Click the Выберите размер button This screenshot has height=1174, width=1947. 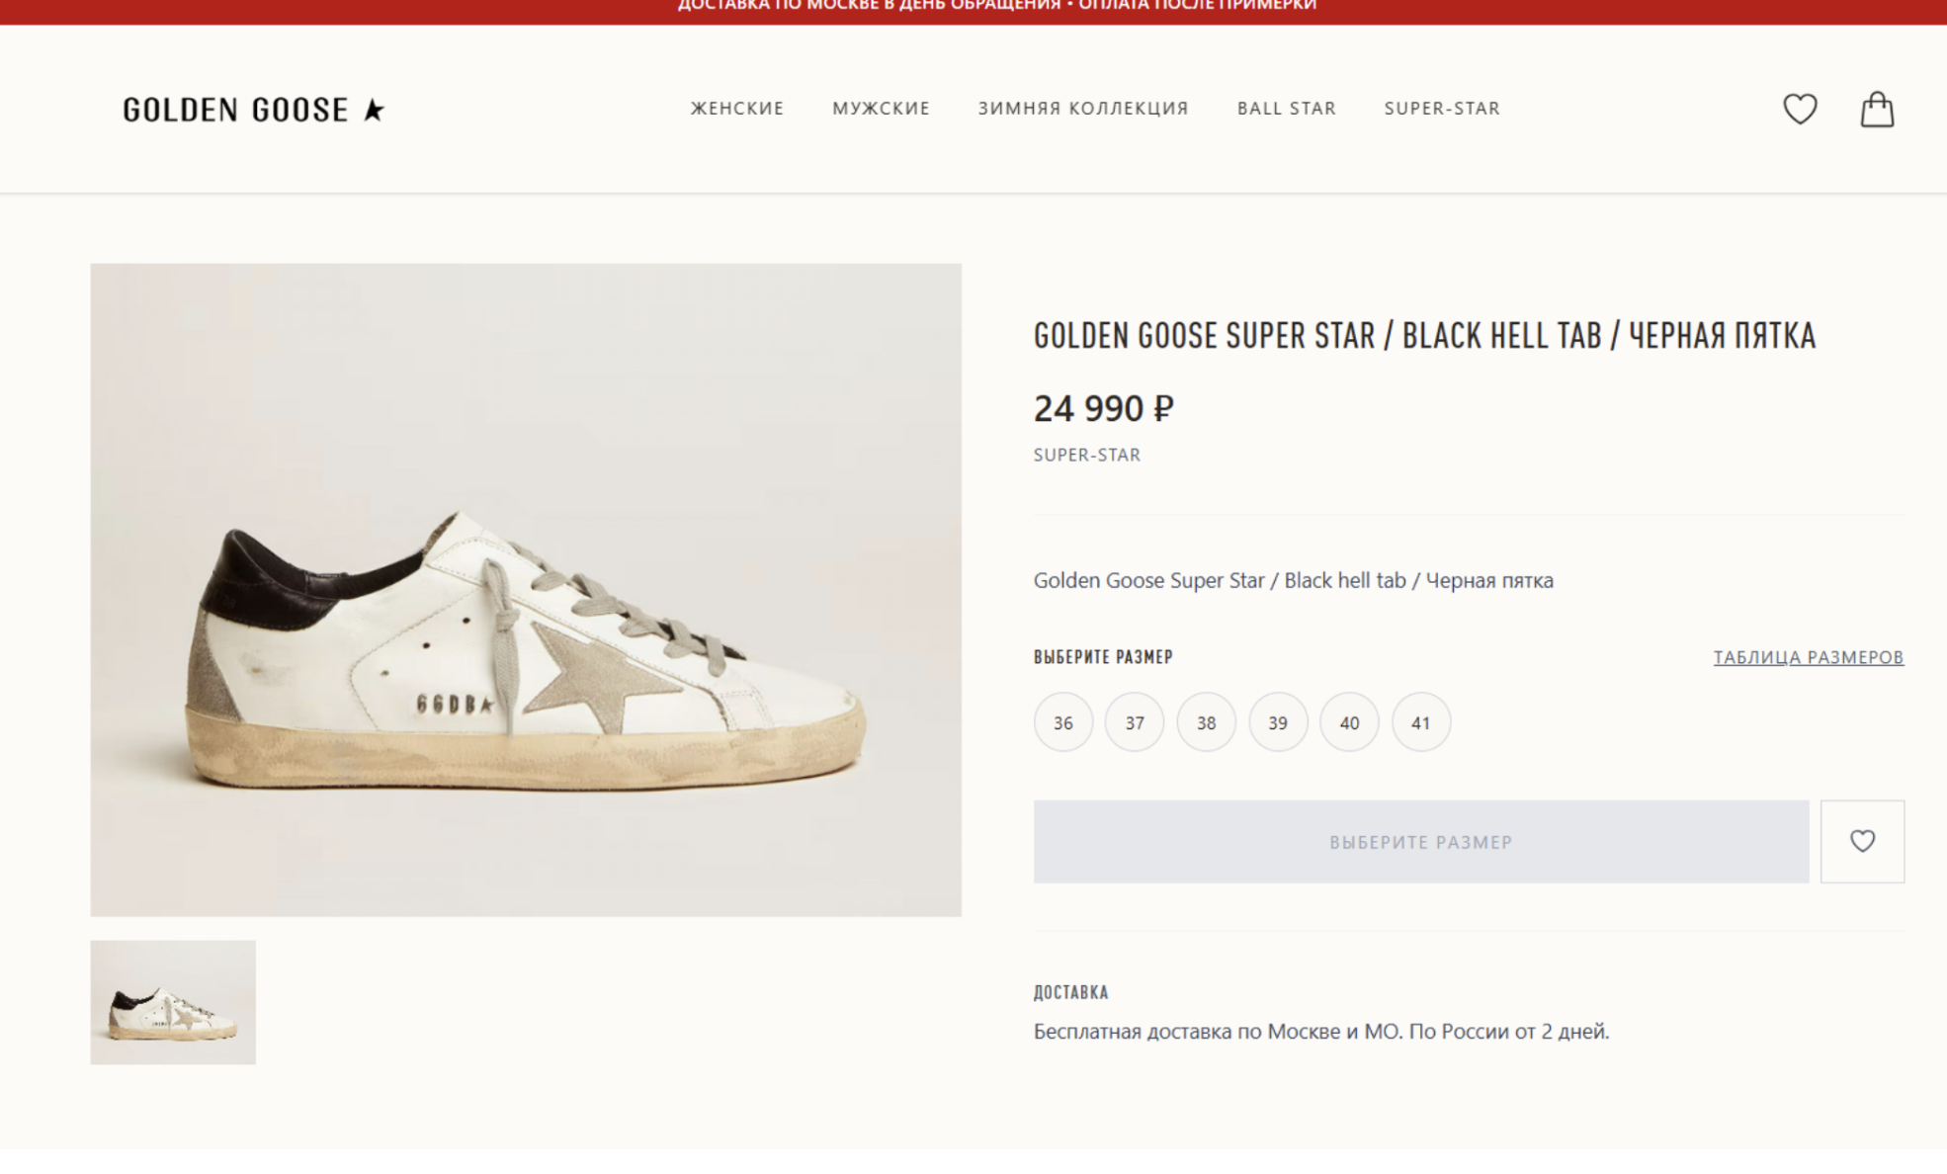coord(1420,841)
